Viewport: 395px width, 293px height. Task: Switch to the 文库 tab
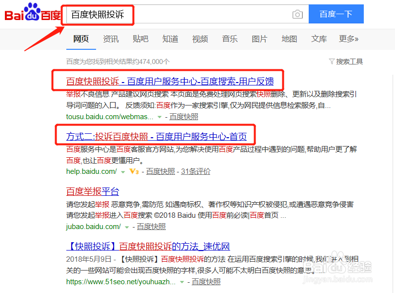click(319, 39)
